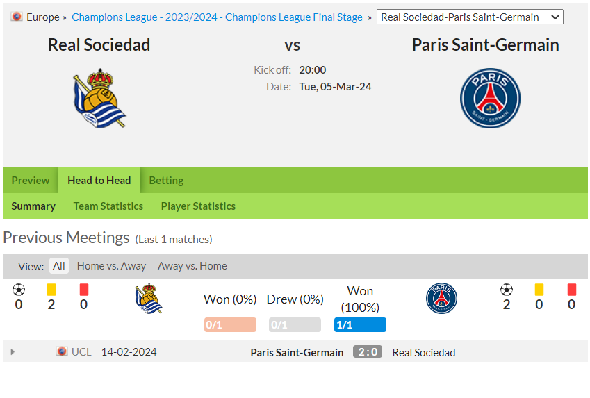Click the large Paris Saint-Germain crest
The width and height of the screenshot is (590, 398).
pos(490,98)
